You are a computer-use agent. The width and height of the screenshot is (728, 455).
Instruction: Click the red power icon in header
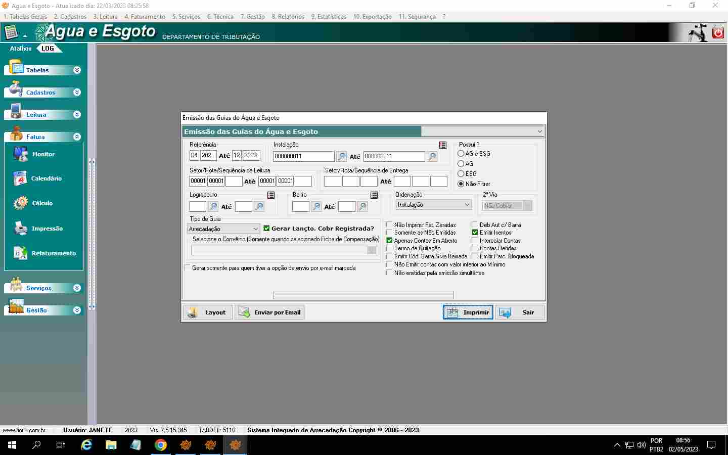point(717,33)
